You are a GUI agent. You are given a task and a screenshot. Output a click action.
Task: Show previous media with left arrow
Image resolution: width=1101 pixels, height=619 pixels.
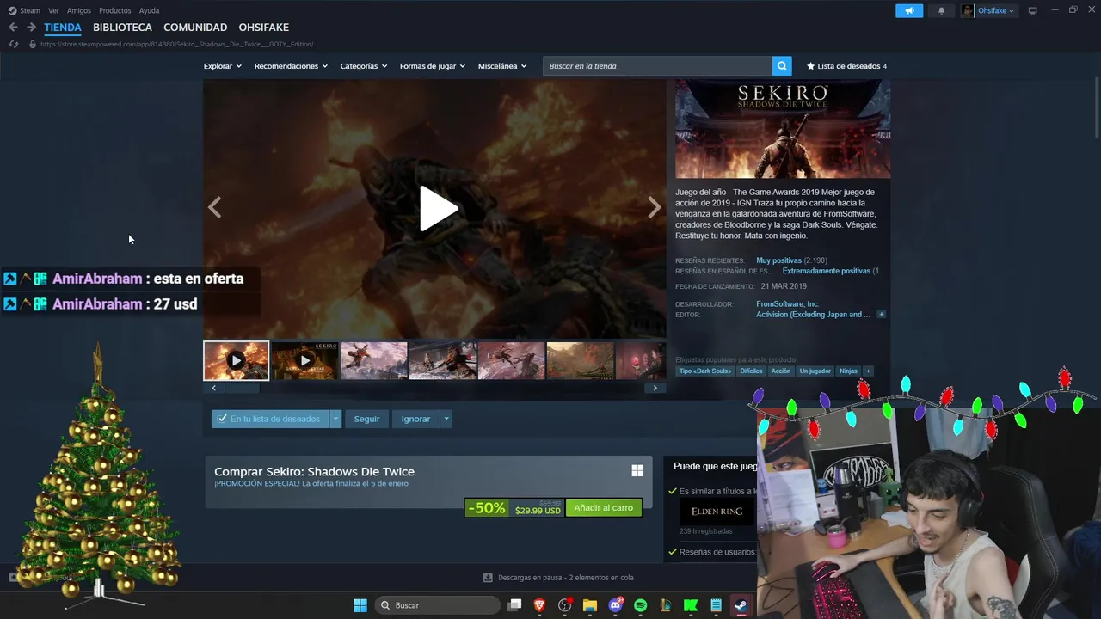(215, 207)
